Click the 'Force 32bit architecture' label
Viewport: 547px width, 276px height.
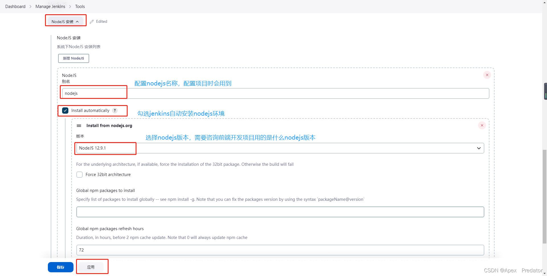[108, 175]
